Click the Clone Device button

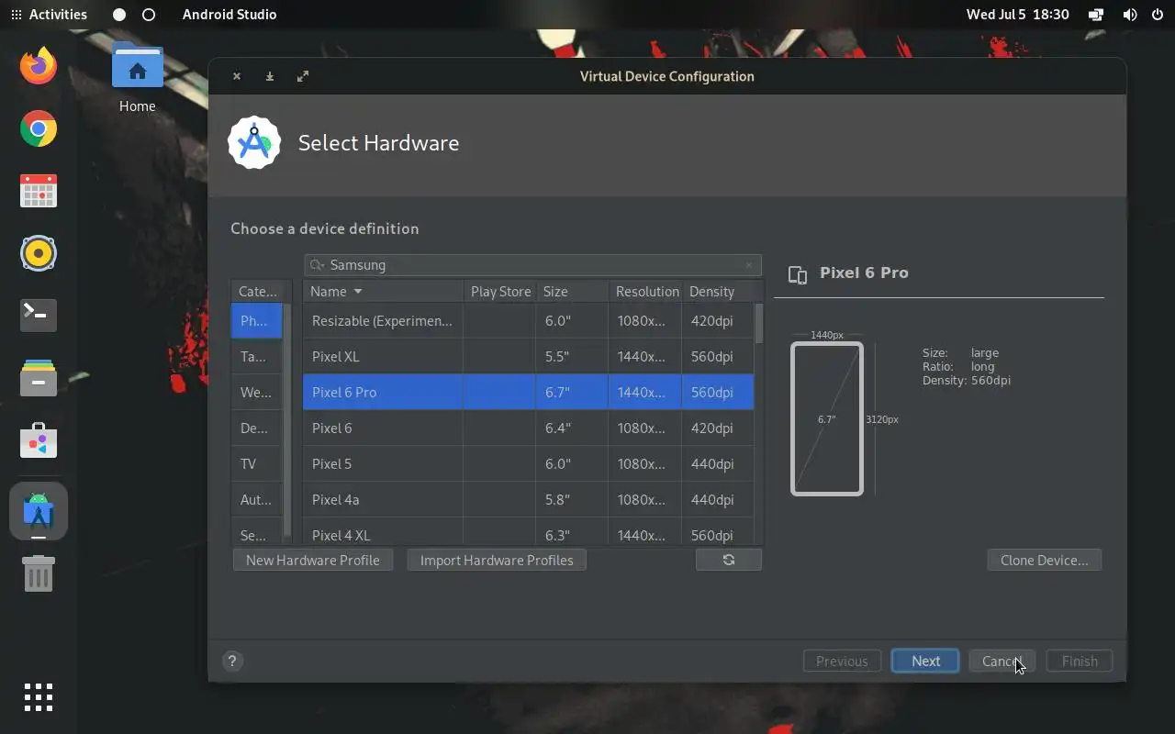[x=1045, y=560]
